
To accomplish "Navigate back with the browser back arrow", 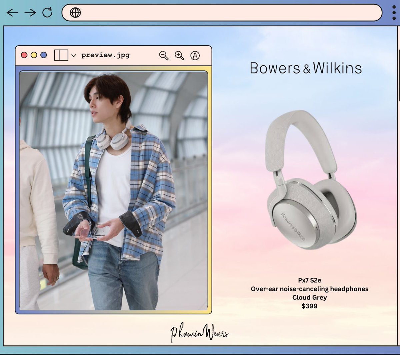I will 12,13.
